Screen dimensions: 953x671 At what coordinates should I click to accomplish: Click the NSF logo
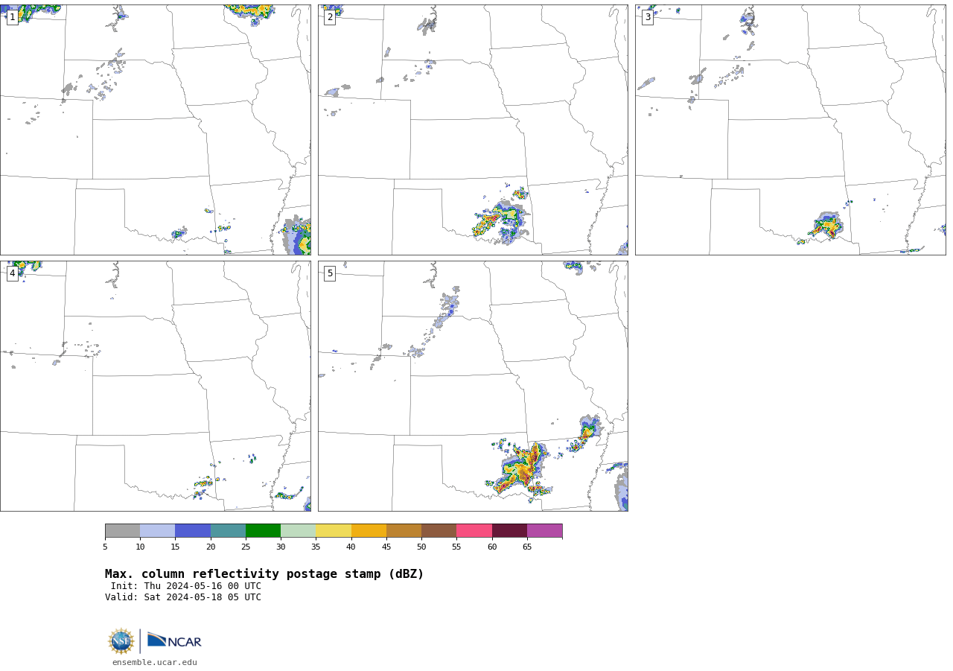(x=121, y=641)
